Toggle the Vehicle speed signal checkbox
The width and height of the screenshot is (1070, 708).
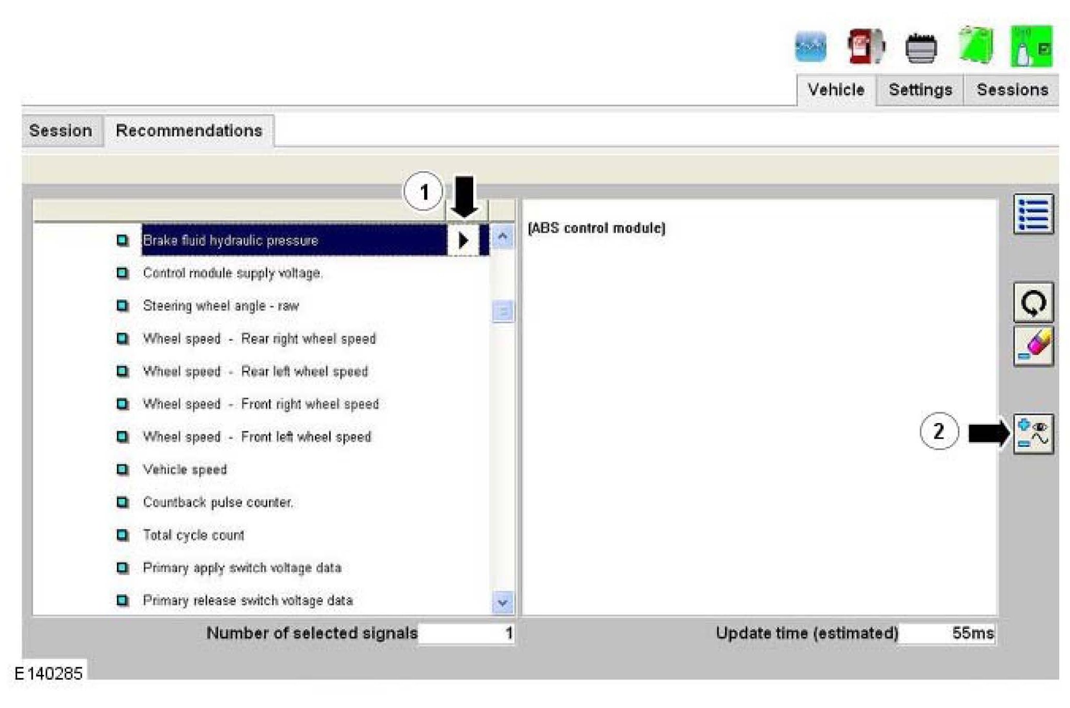point(123,470)
